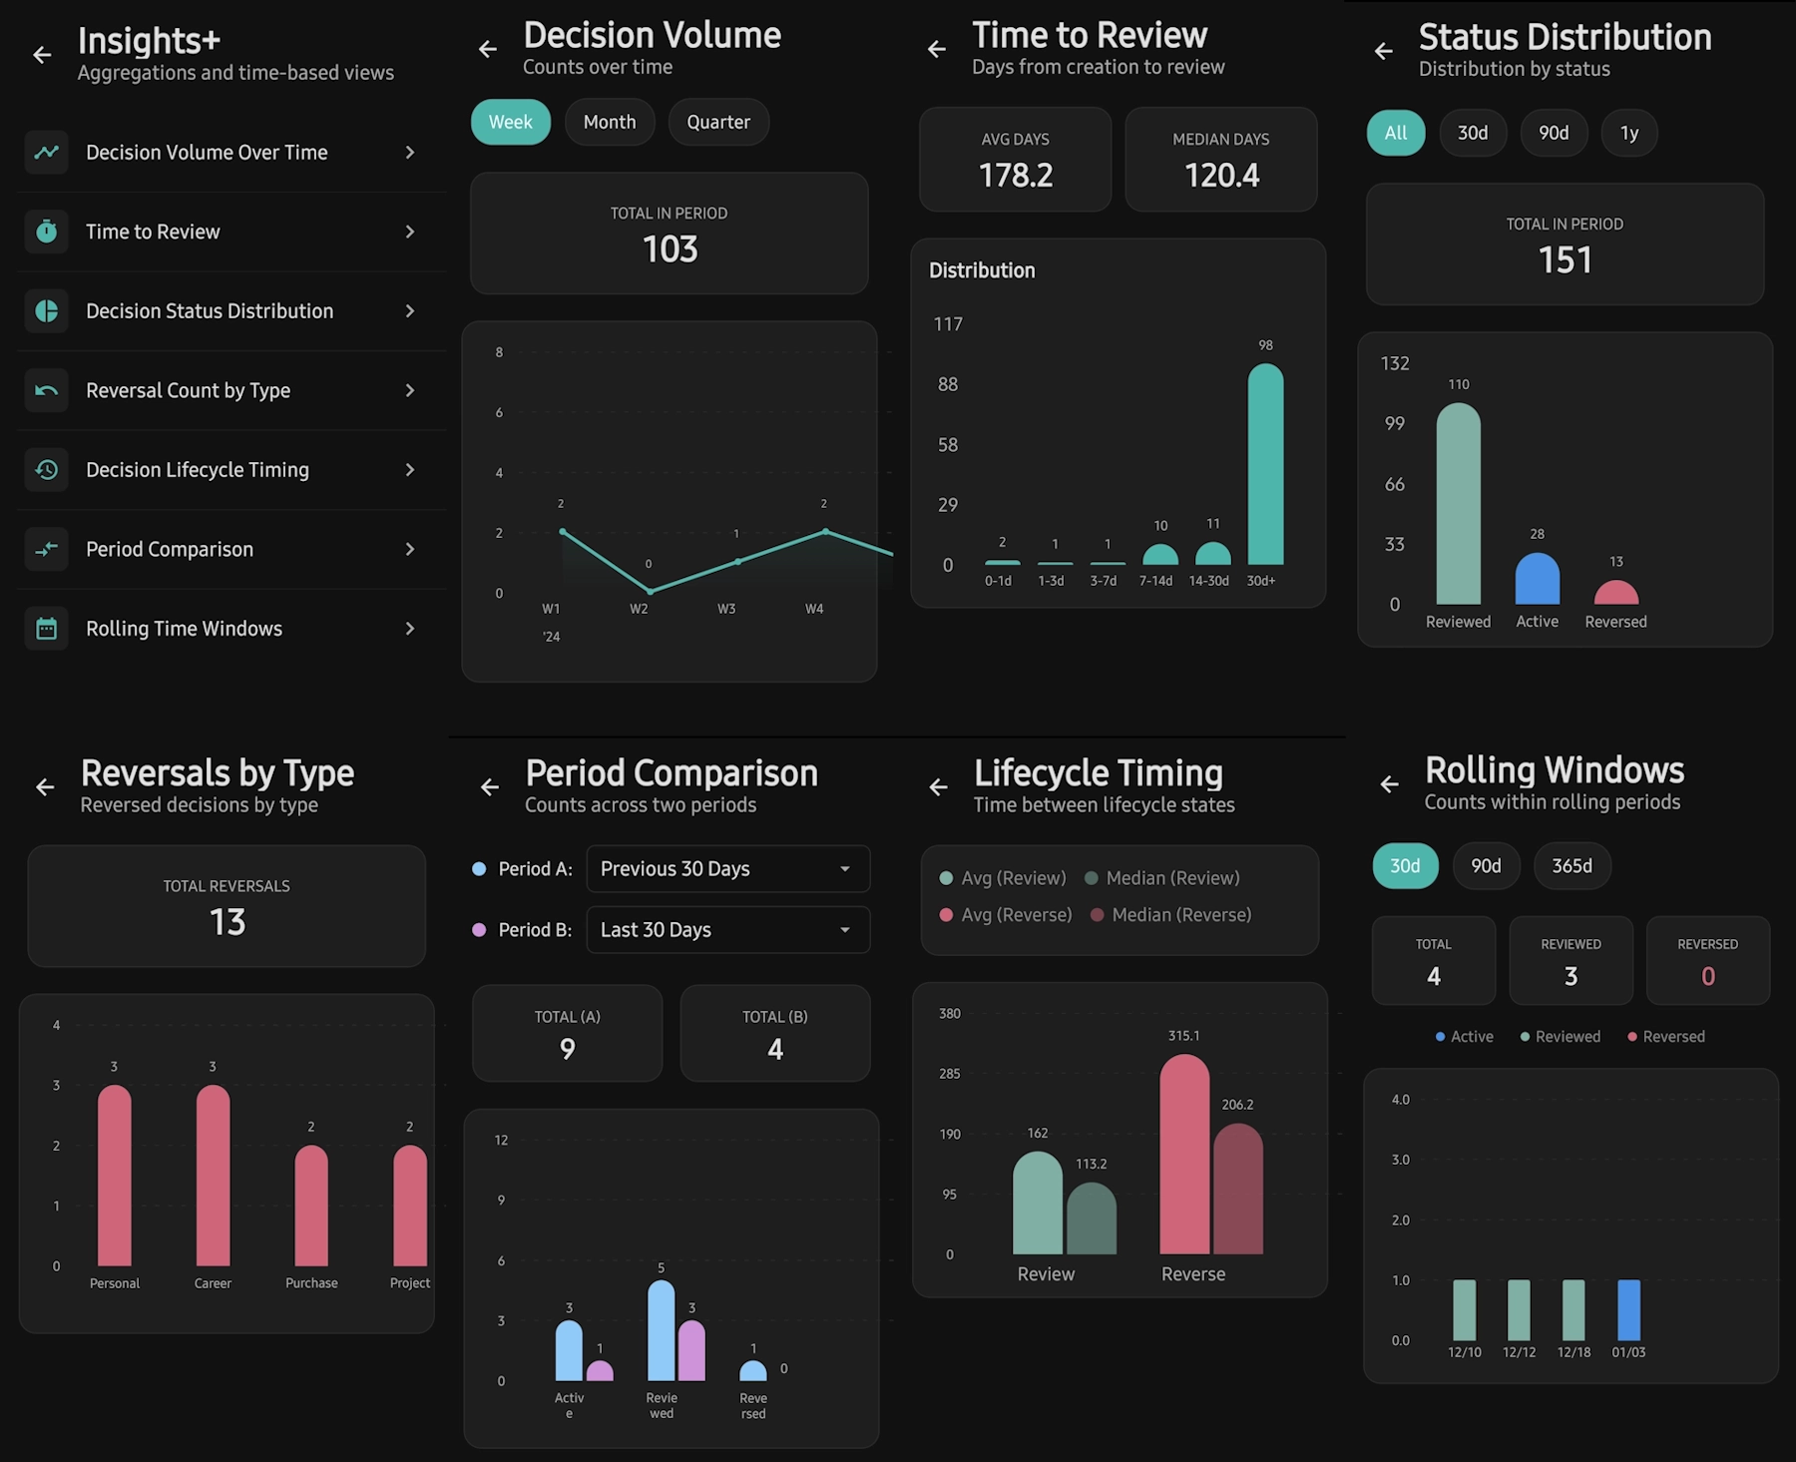1796x1462 pixels.
Task: Click the Period Comparison compare icon
Action: point(46,549)
